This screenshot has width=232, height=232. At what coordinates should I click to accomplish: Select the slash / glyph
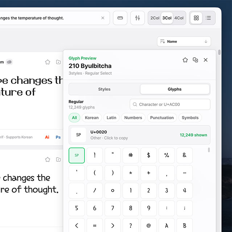(95, 191)
